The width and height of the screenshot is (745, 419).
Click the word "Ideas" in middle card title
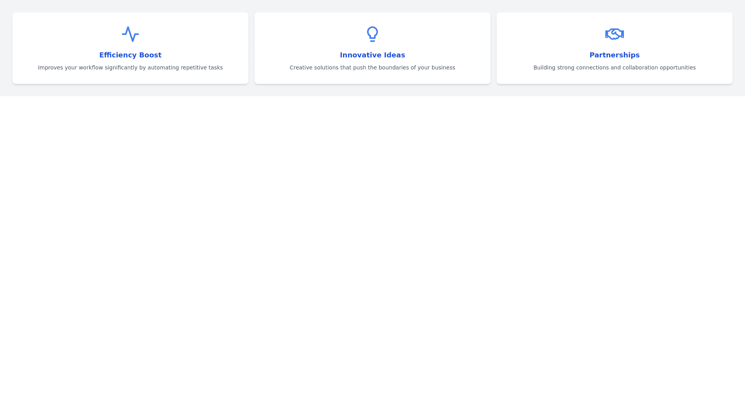pos(394,55)
